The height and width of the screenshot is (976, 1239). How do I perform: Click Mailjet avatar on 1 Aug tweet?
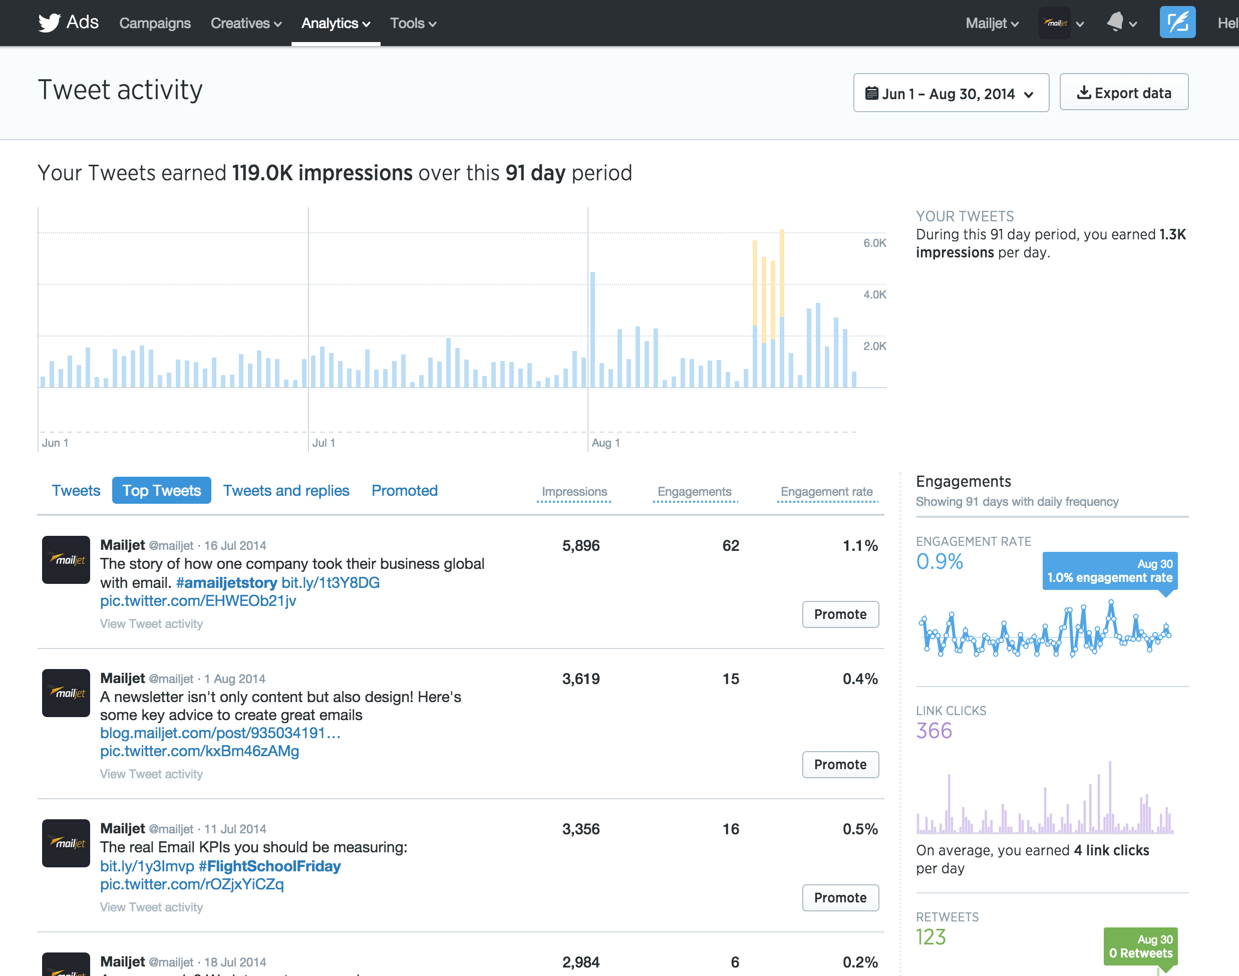point(66,693)
